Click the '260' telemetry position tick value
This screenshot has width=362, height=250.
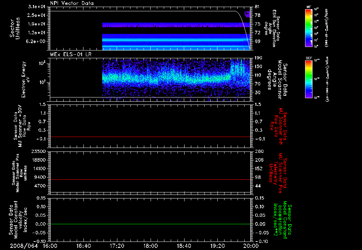point(259,151)
